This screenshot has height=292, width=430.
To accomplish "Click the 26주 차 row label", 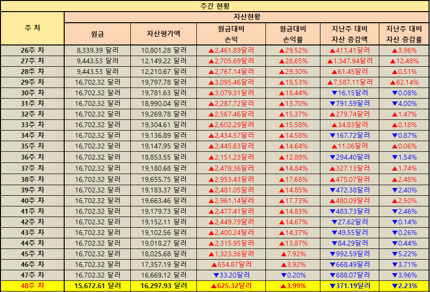I will [x=32, y=50].
